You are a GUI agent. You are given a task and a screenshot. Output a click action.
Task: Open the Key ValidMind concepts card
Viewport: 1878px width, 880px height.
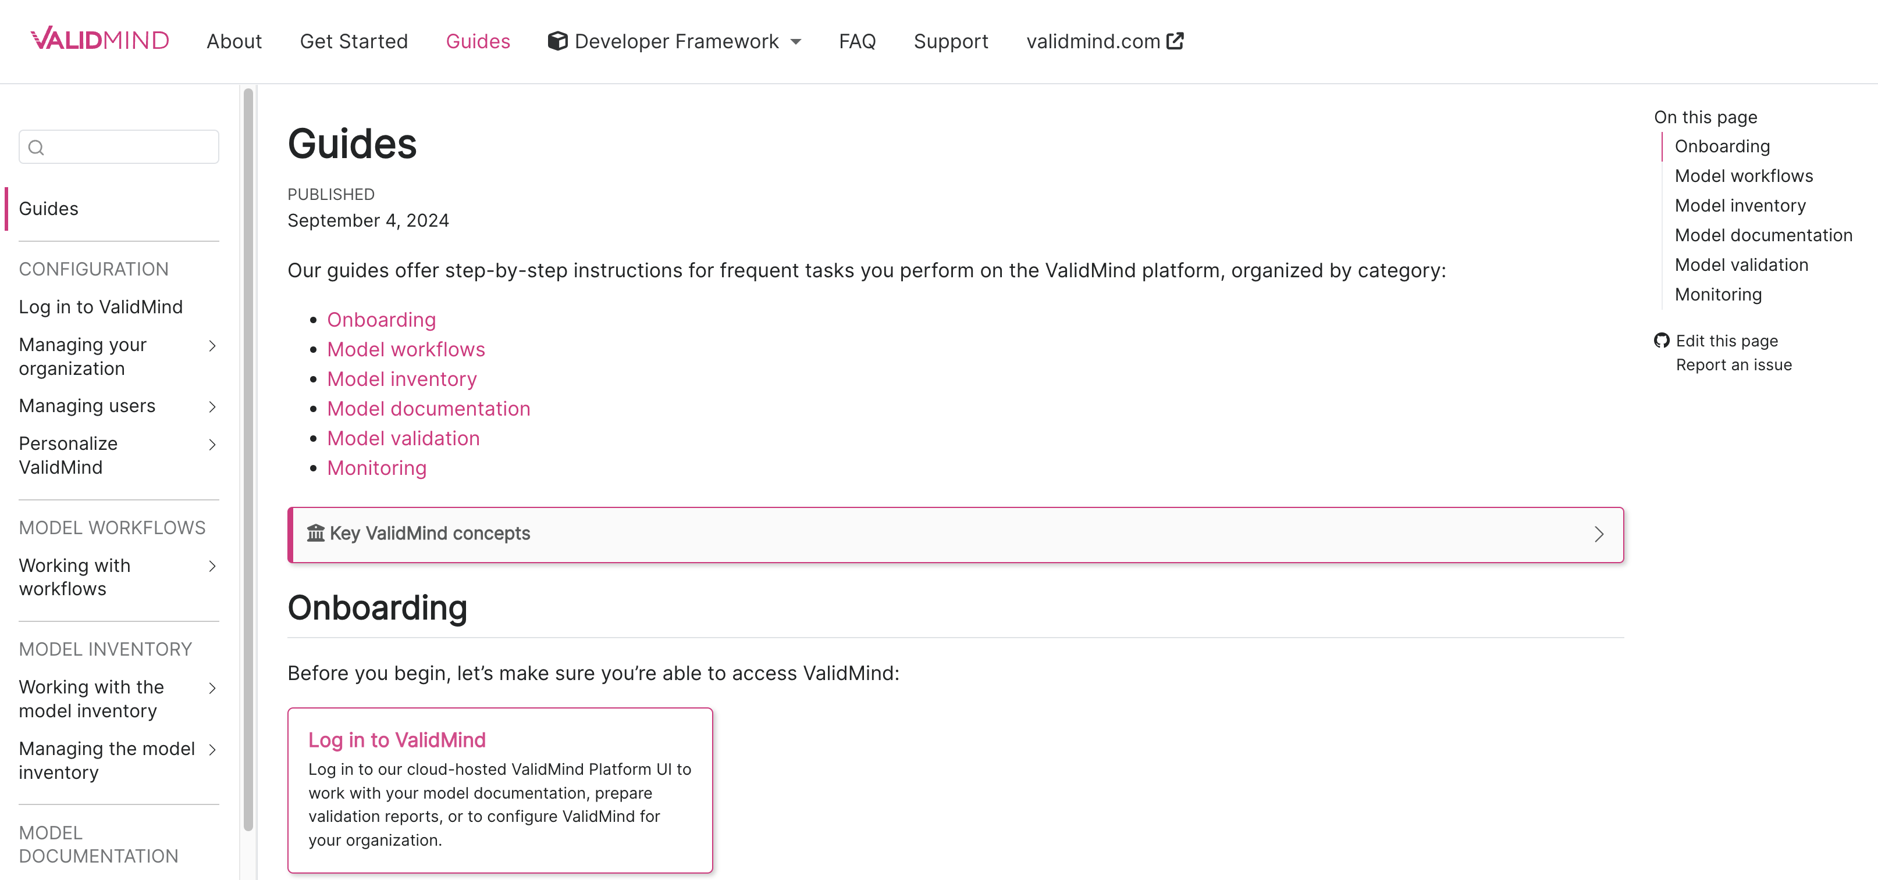click(948, 535)
